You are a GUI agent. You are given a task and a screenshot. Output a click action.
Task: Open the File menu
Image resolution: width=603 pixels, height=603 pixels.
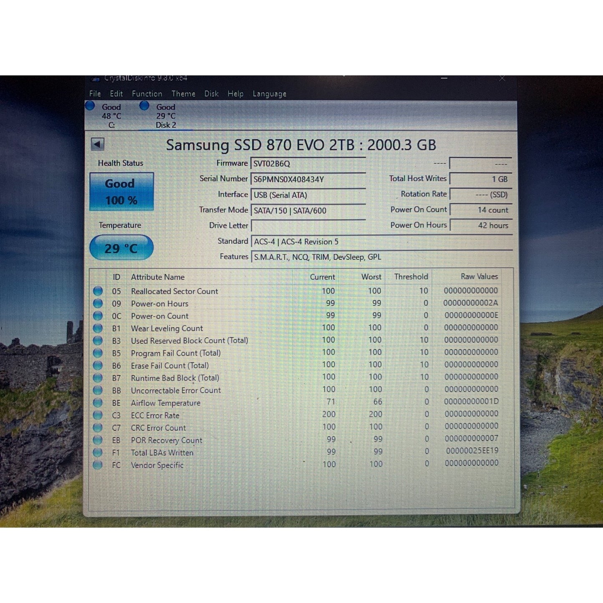coord(95,94)
